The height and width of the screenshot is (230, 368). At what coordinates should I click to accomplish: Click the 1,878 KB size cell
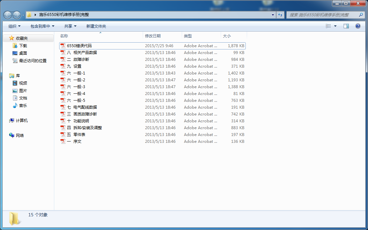(236, 46)
